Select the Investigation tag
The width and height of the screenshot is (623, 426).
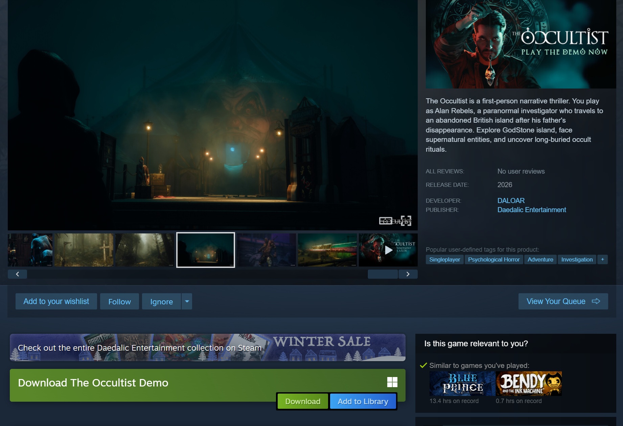(x=577, y=259)
